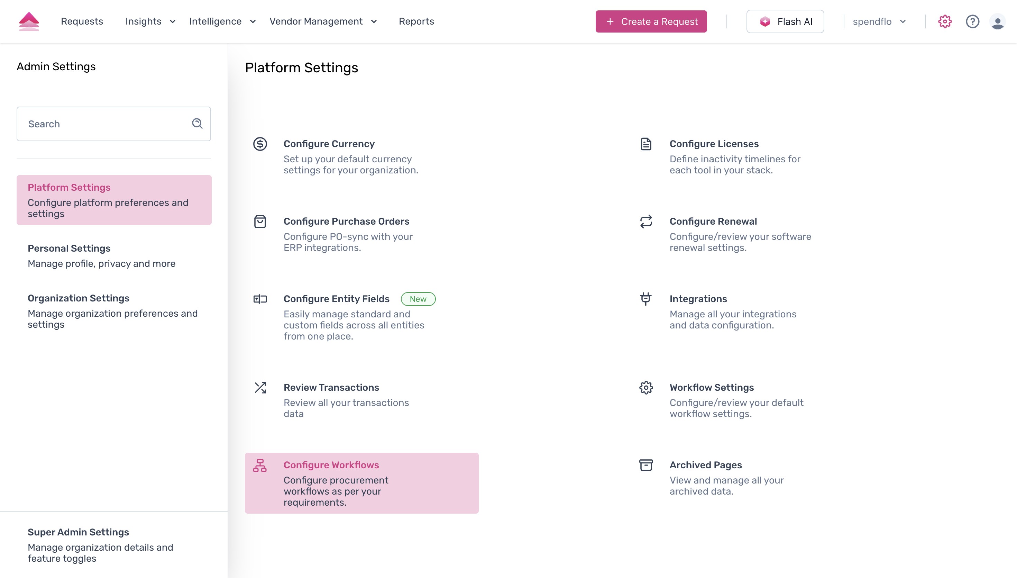
Task: Click the Archived Pages box icon
Action: tap(646, 465)
